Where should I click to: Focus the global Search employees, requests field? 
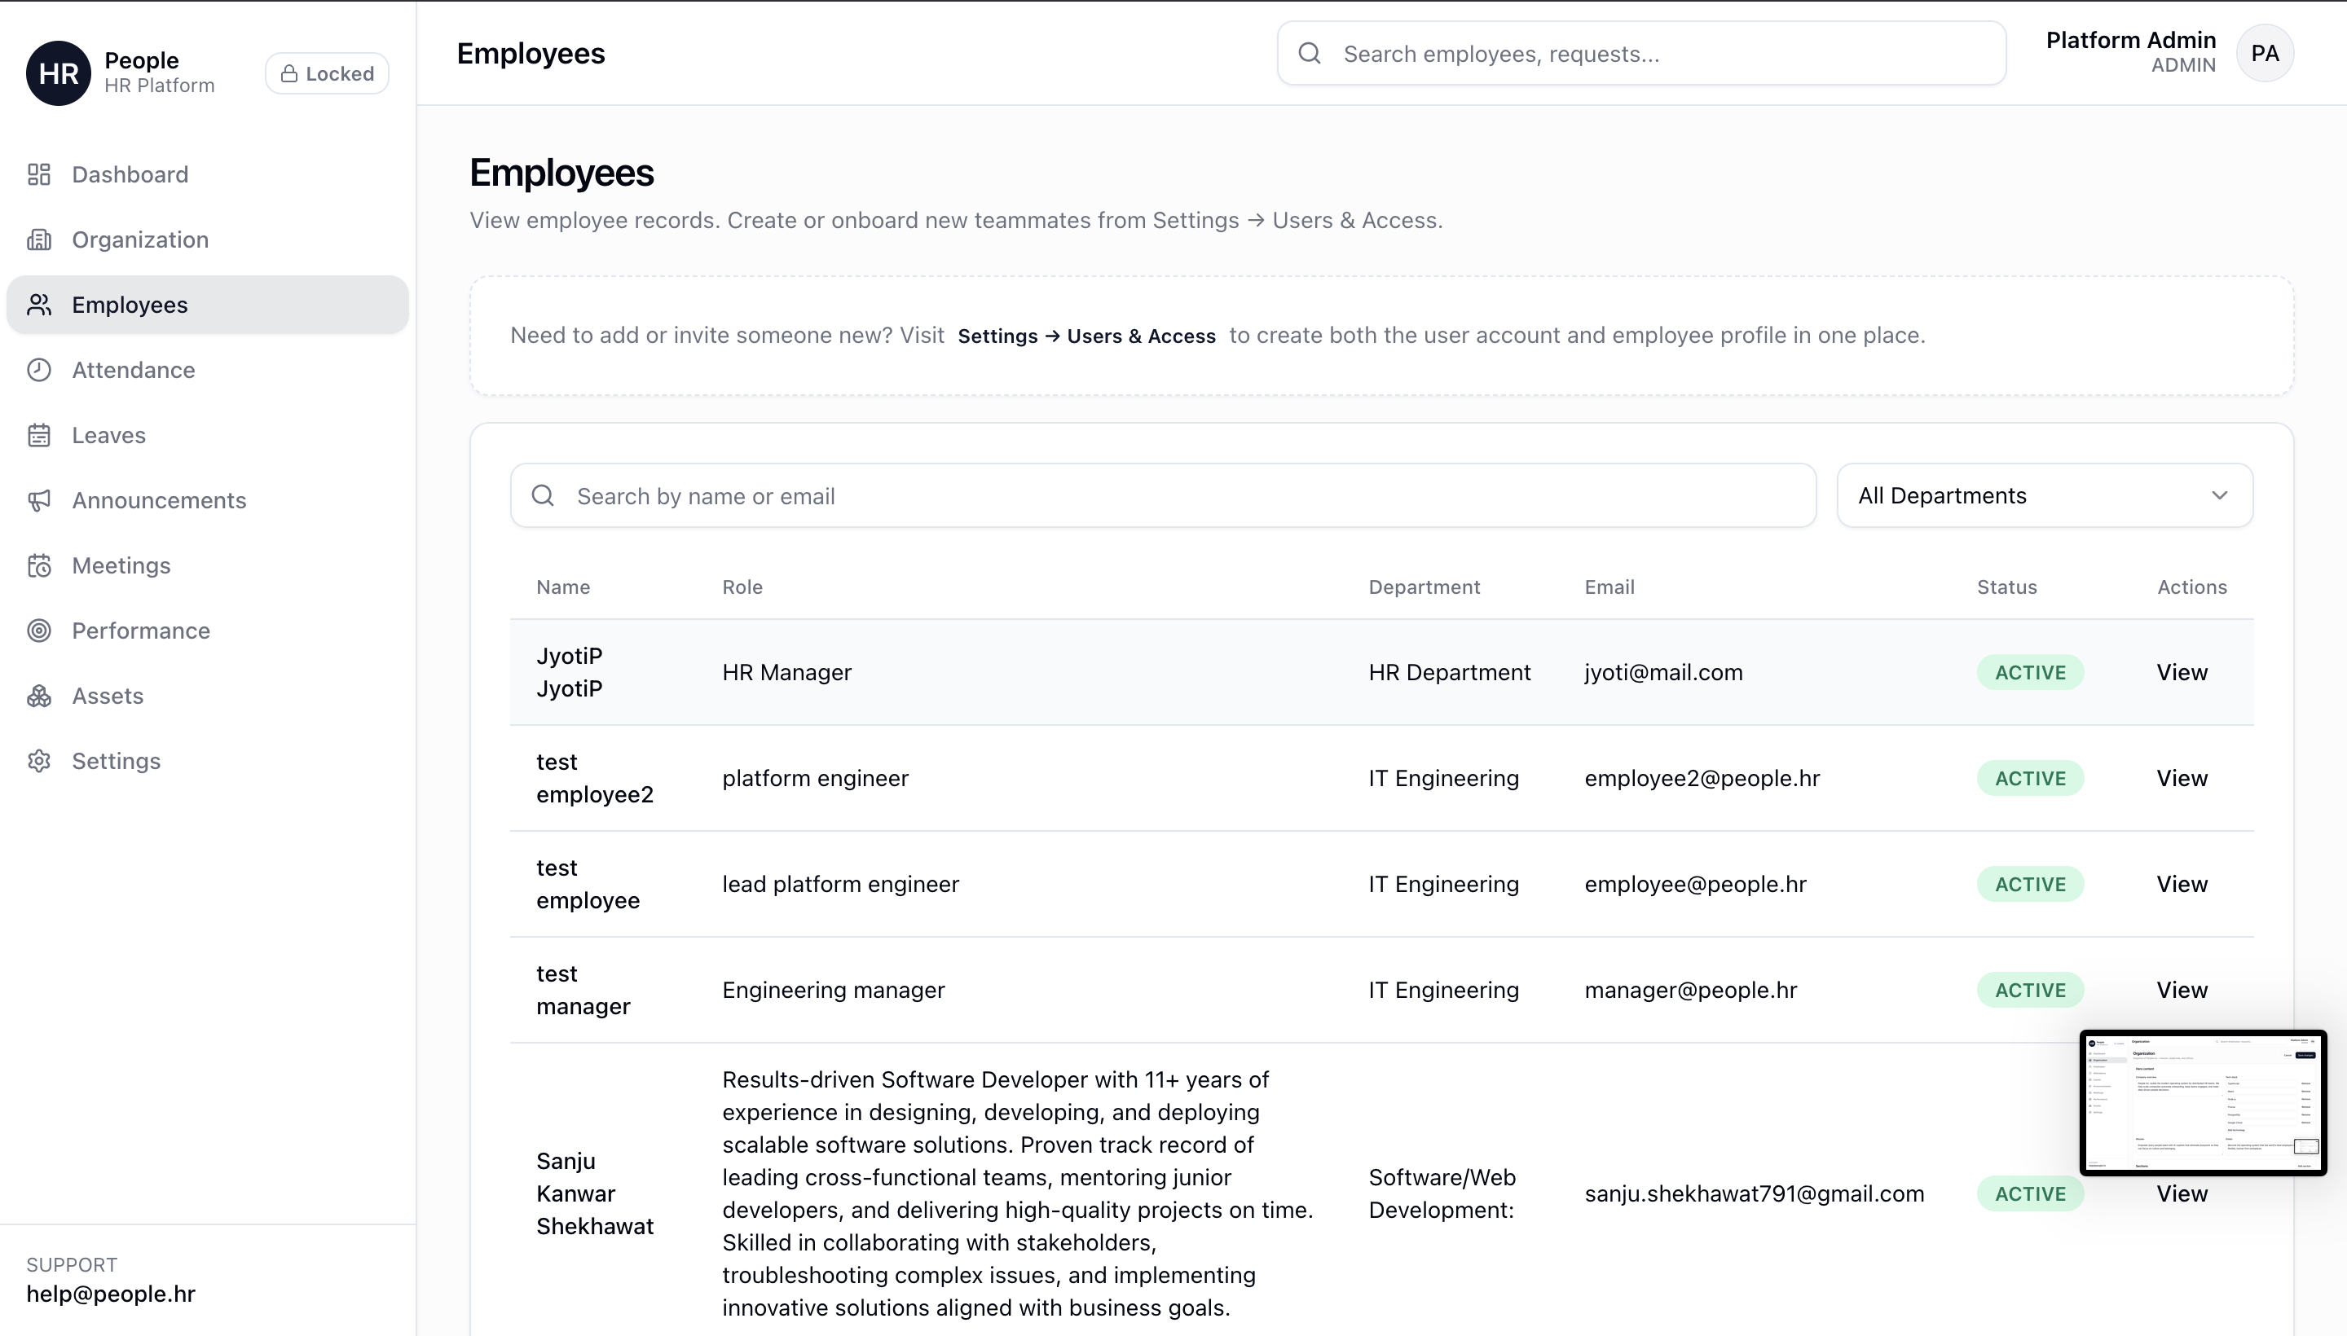[1641, 54]
